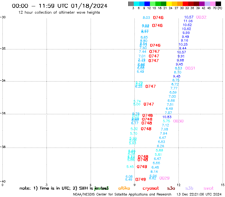
Task: Select the 'cryosat' satellite label
Action: 151,189
